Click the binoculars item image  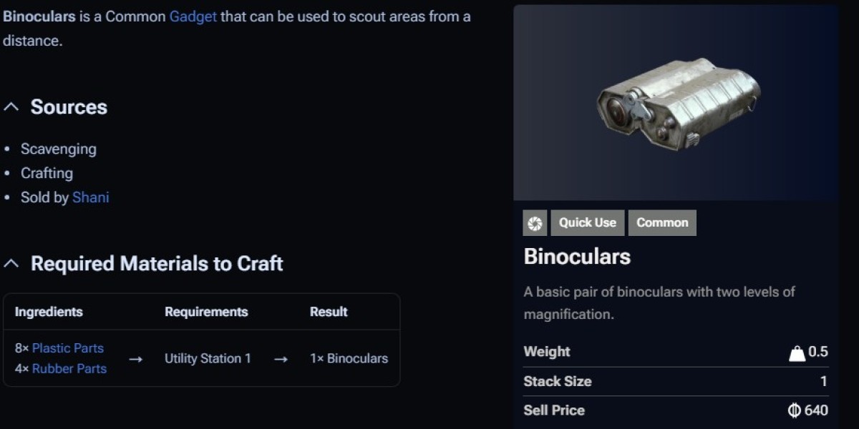pos(676,100)
